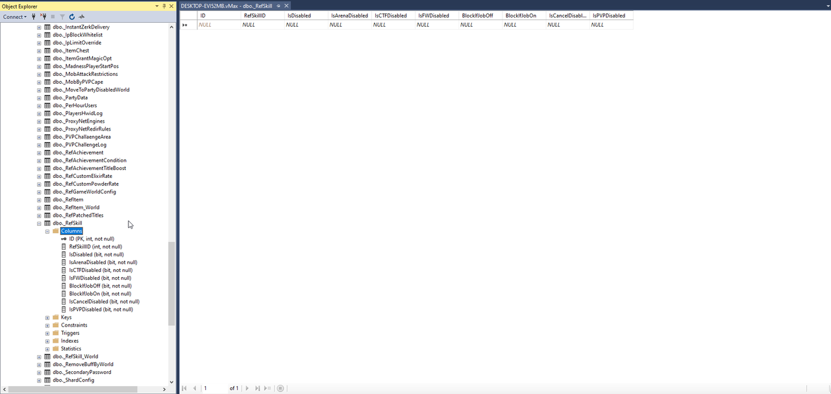The width and height of the screenshot is (831, 394).
Task: Go to first record in grid navigator
Action: point(184,388)
